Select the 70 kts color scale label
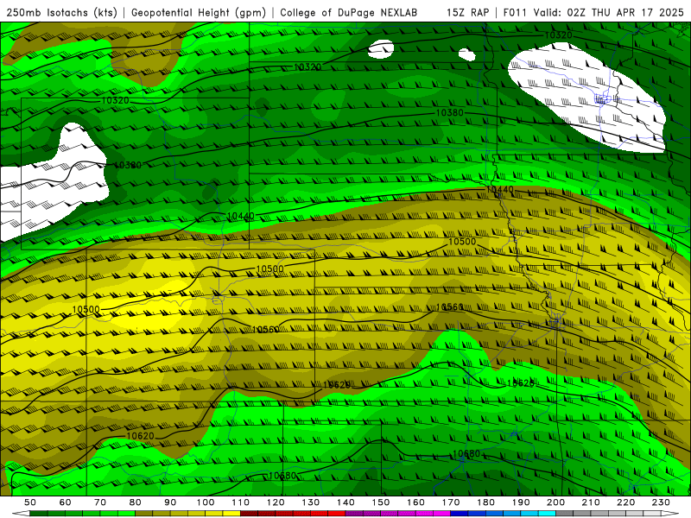The width and height of the screenshot is (691, 518). tap(100, 502)
